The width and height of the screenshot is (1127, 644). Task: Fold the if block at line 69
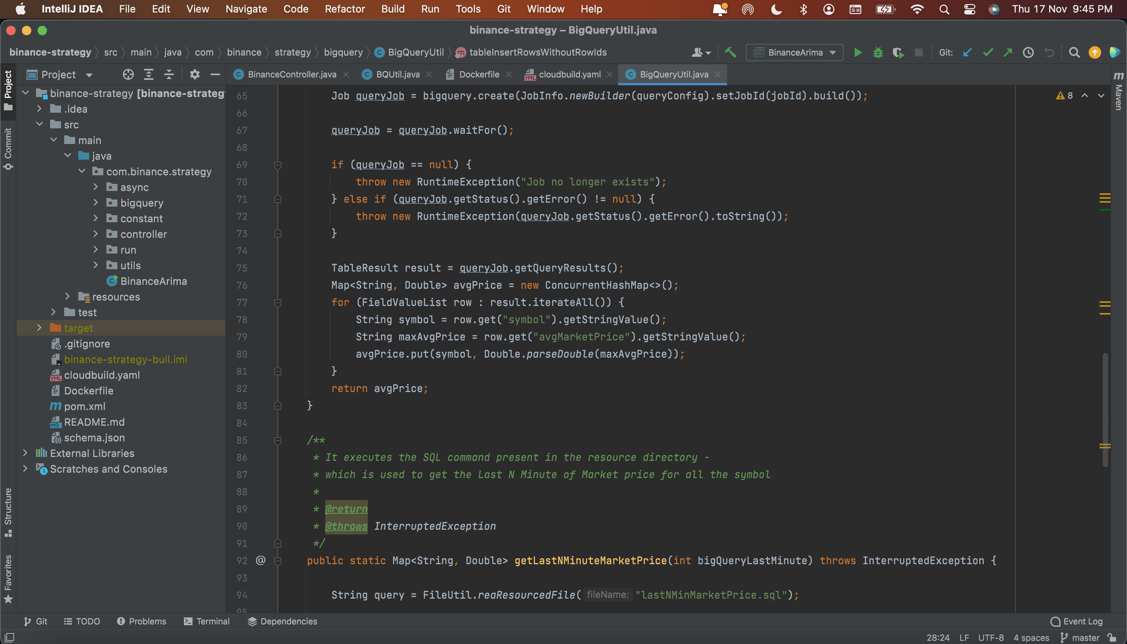(278, 165)
